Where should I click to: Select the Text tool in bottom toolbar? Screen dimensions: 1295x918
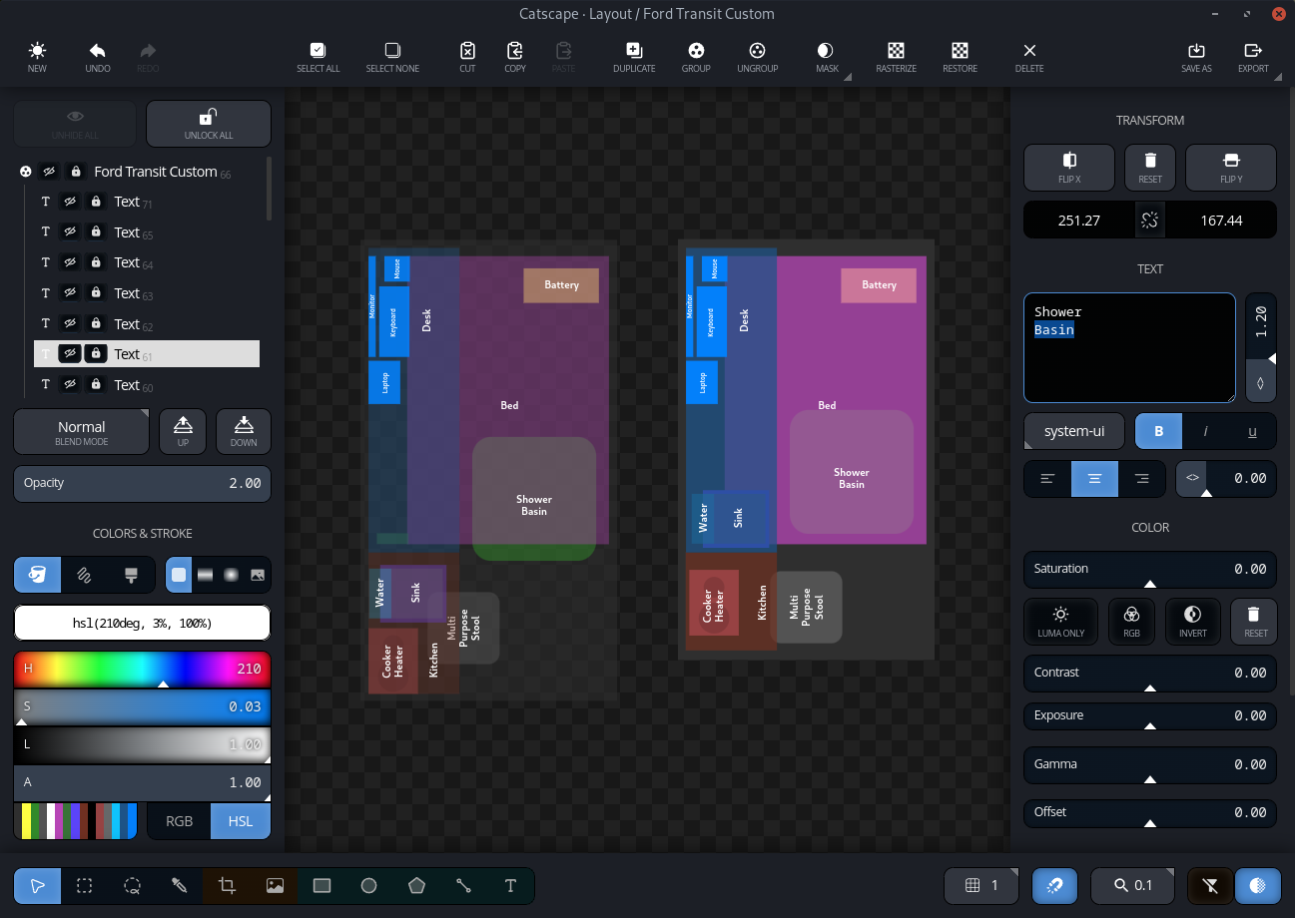(510, 885)
